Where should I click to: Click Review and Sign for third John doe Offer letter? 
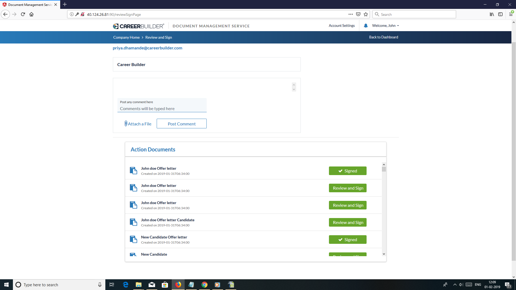(347, 205)
